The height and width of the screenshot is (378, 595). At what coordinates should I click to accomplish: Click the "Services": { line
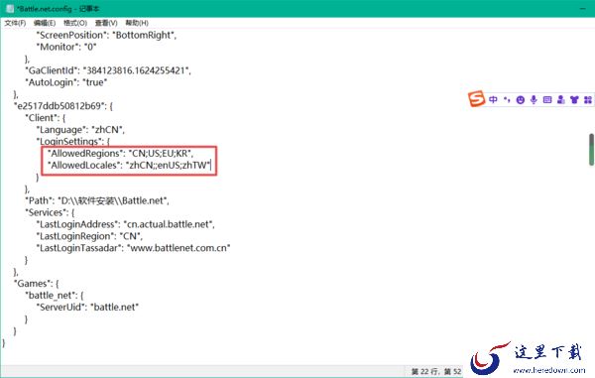click(50, 212)
